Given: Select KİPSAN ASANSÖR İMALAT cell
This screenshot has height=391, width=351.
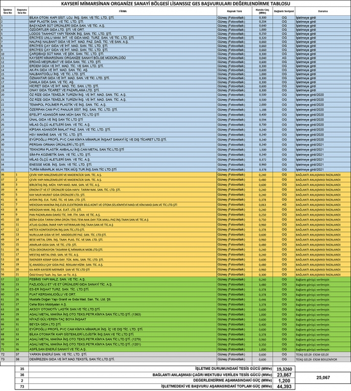Looking at the screenshot, I should pyautogui.click(x=123, y=130).
